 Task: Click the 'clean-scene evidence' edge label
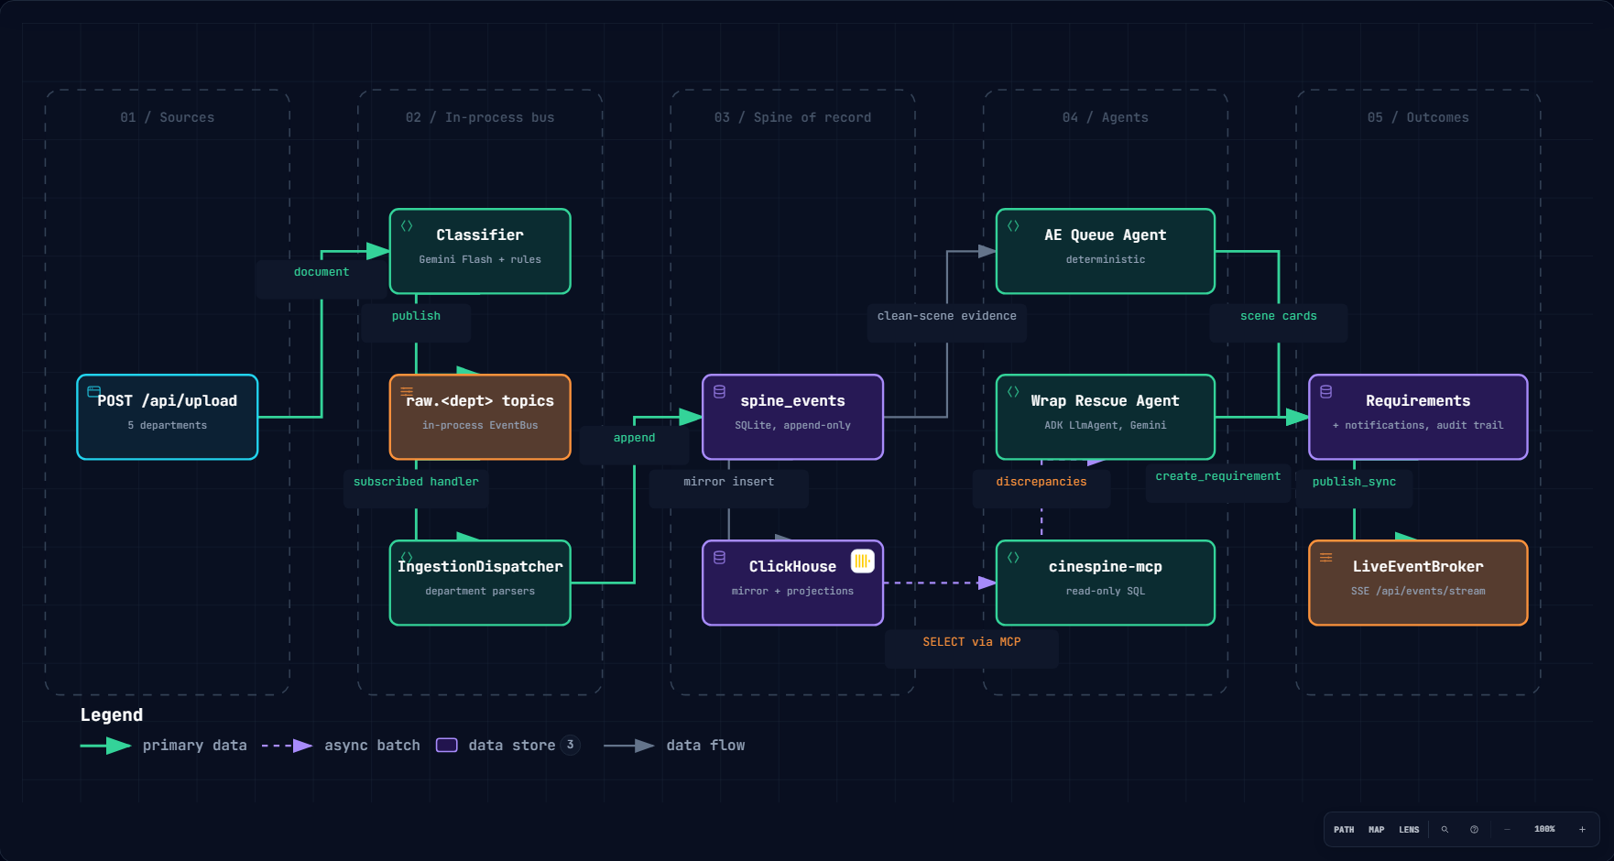click(x=947, y=316)
